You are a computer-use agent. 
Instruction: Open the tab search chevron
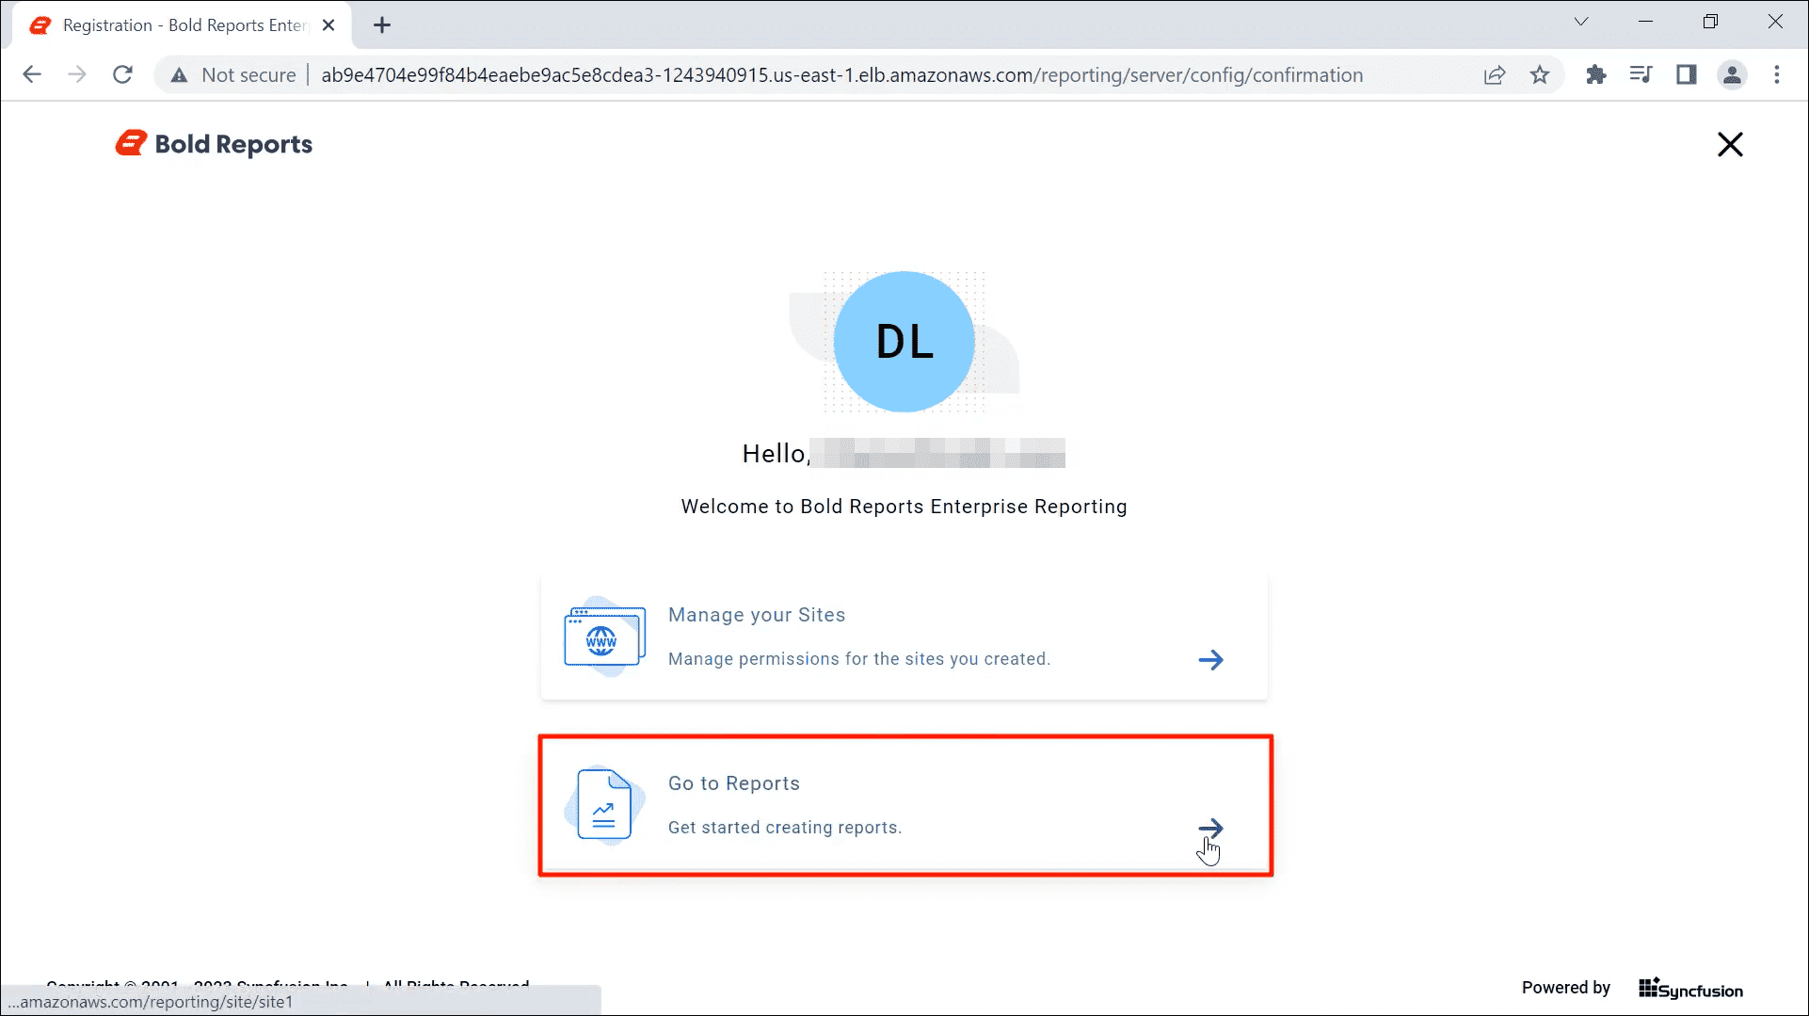1581,21
